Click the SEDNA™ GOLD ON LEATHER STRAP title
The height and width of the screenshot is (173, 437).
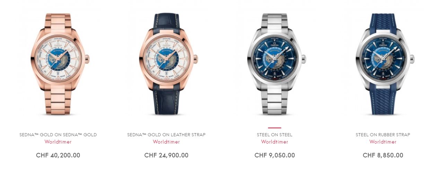point(166,135)
